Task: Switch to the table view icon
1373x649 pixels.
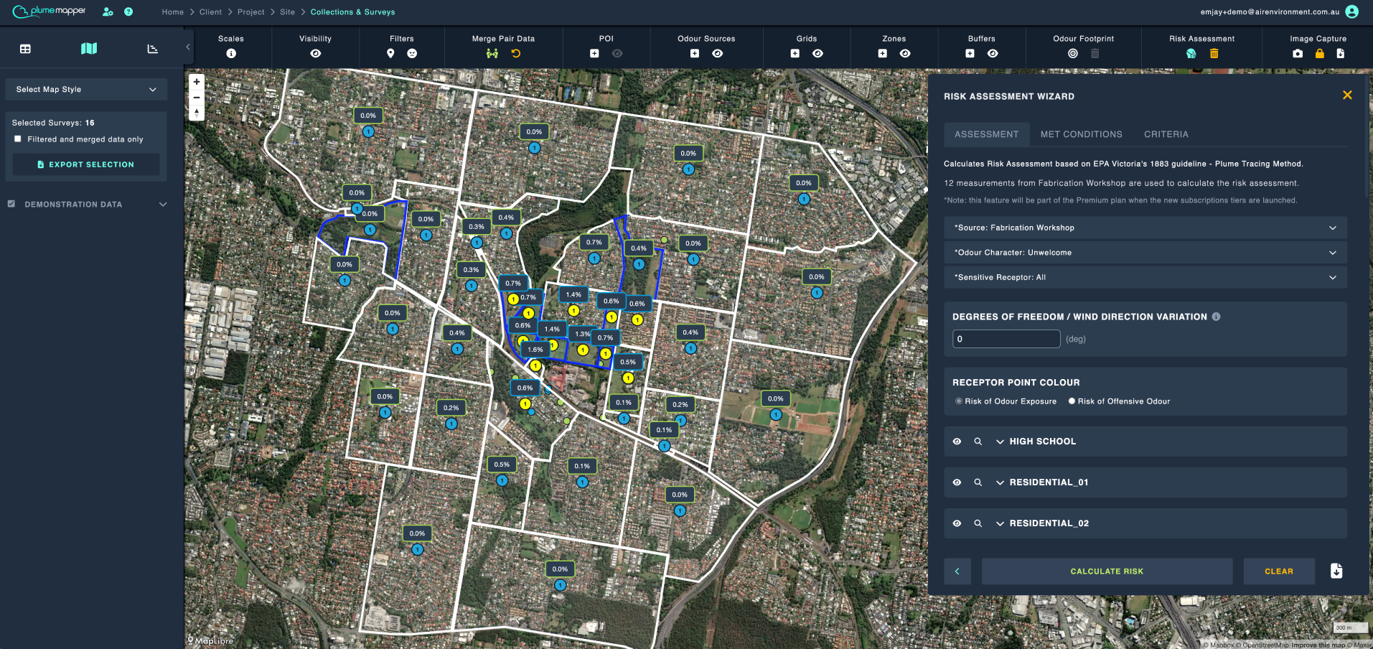Action: point(25,49)
